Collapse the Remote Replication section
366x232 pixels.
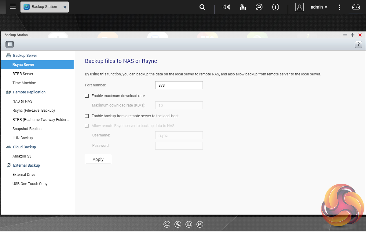coord(29,92)
